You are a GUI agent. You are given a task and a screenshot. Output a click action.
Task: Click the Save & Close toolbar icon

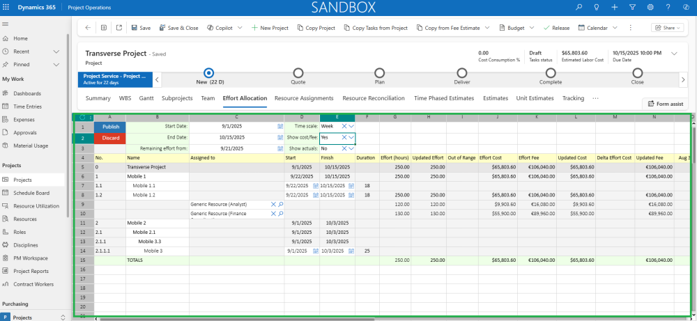(162, 28)
